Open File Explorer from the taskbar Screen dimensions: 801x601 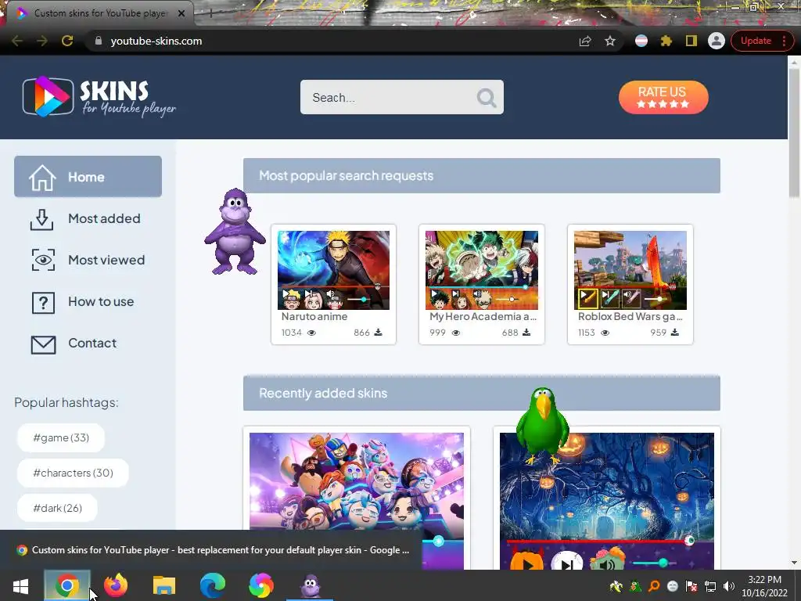pos(164,585)
